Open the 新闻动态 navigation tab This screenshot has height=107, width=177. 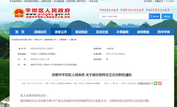[40, 32]
